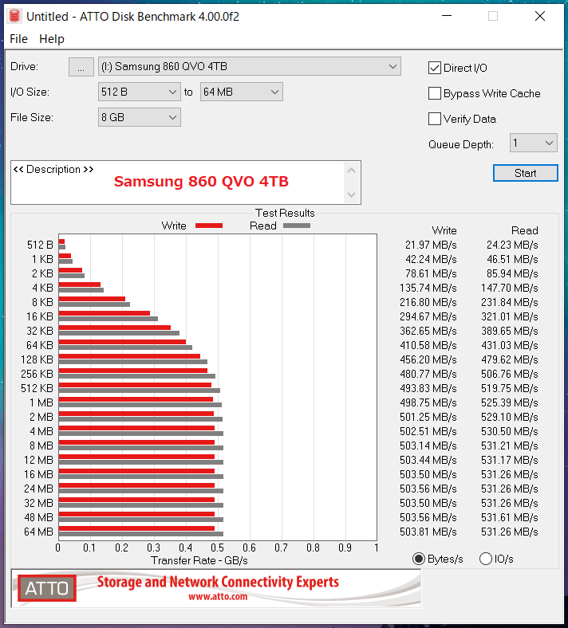Click the ATTO logo in the banner

[47, 588]
